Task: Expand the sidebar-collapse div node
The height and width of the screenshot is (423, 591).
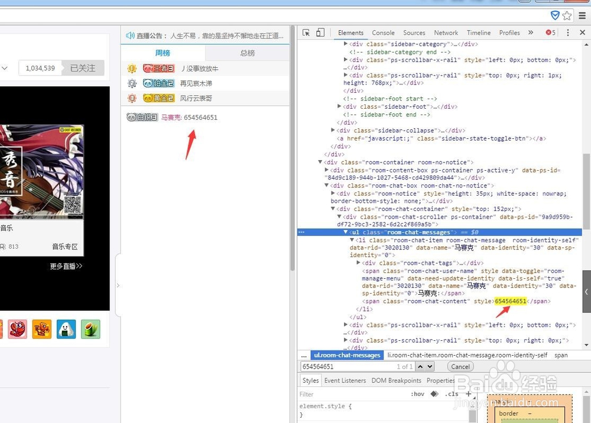Action: pyautogui.click(x=333, y=130)
